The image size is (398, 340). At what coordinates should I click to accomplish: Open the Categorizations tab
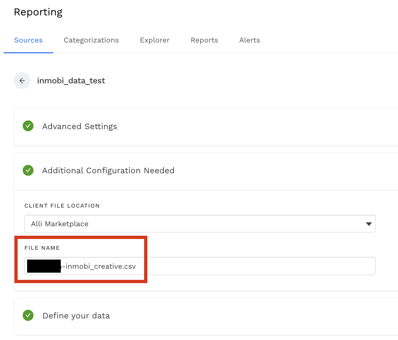click(x=91, y=40)
